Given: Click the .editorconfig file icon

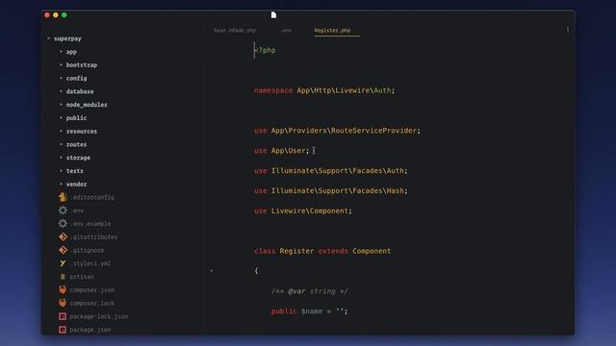Looking at the screenshot, I should click(63, 197).
